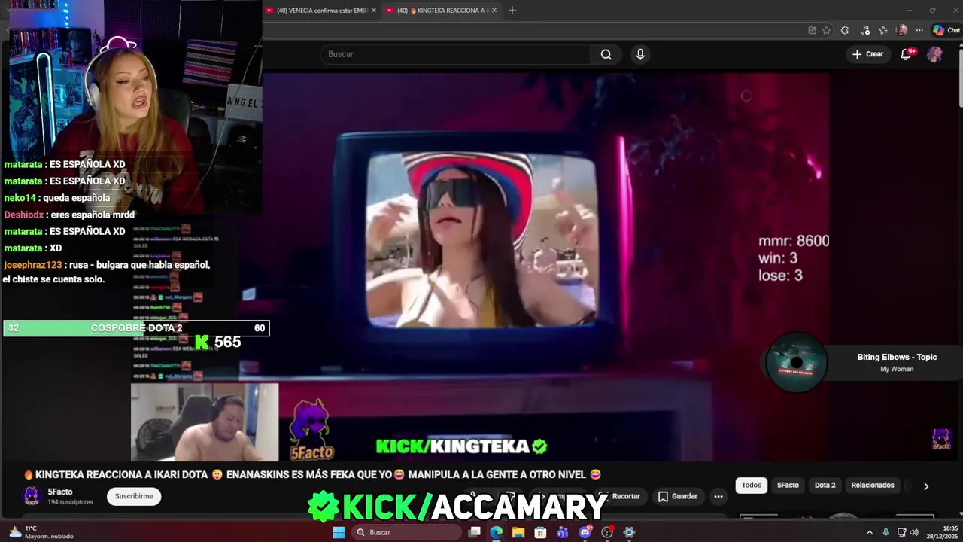The height and width of the screenshot is (542, 963).
Task: Open YouTube account avatar menu
Action: (x=934, y=54)
